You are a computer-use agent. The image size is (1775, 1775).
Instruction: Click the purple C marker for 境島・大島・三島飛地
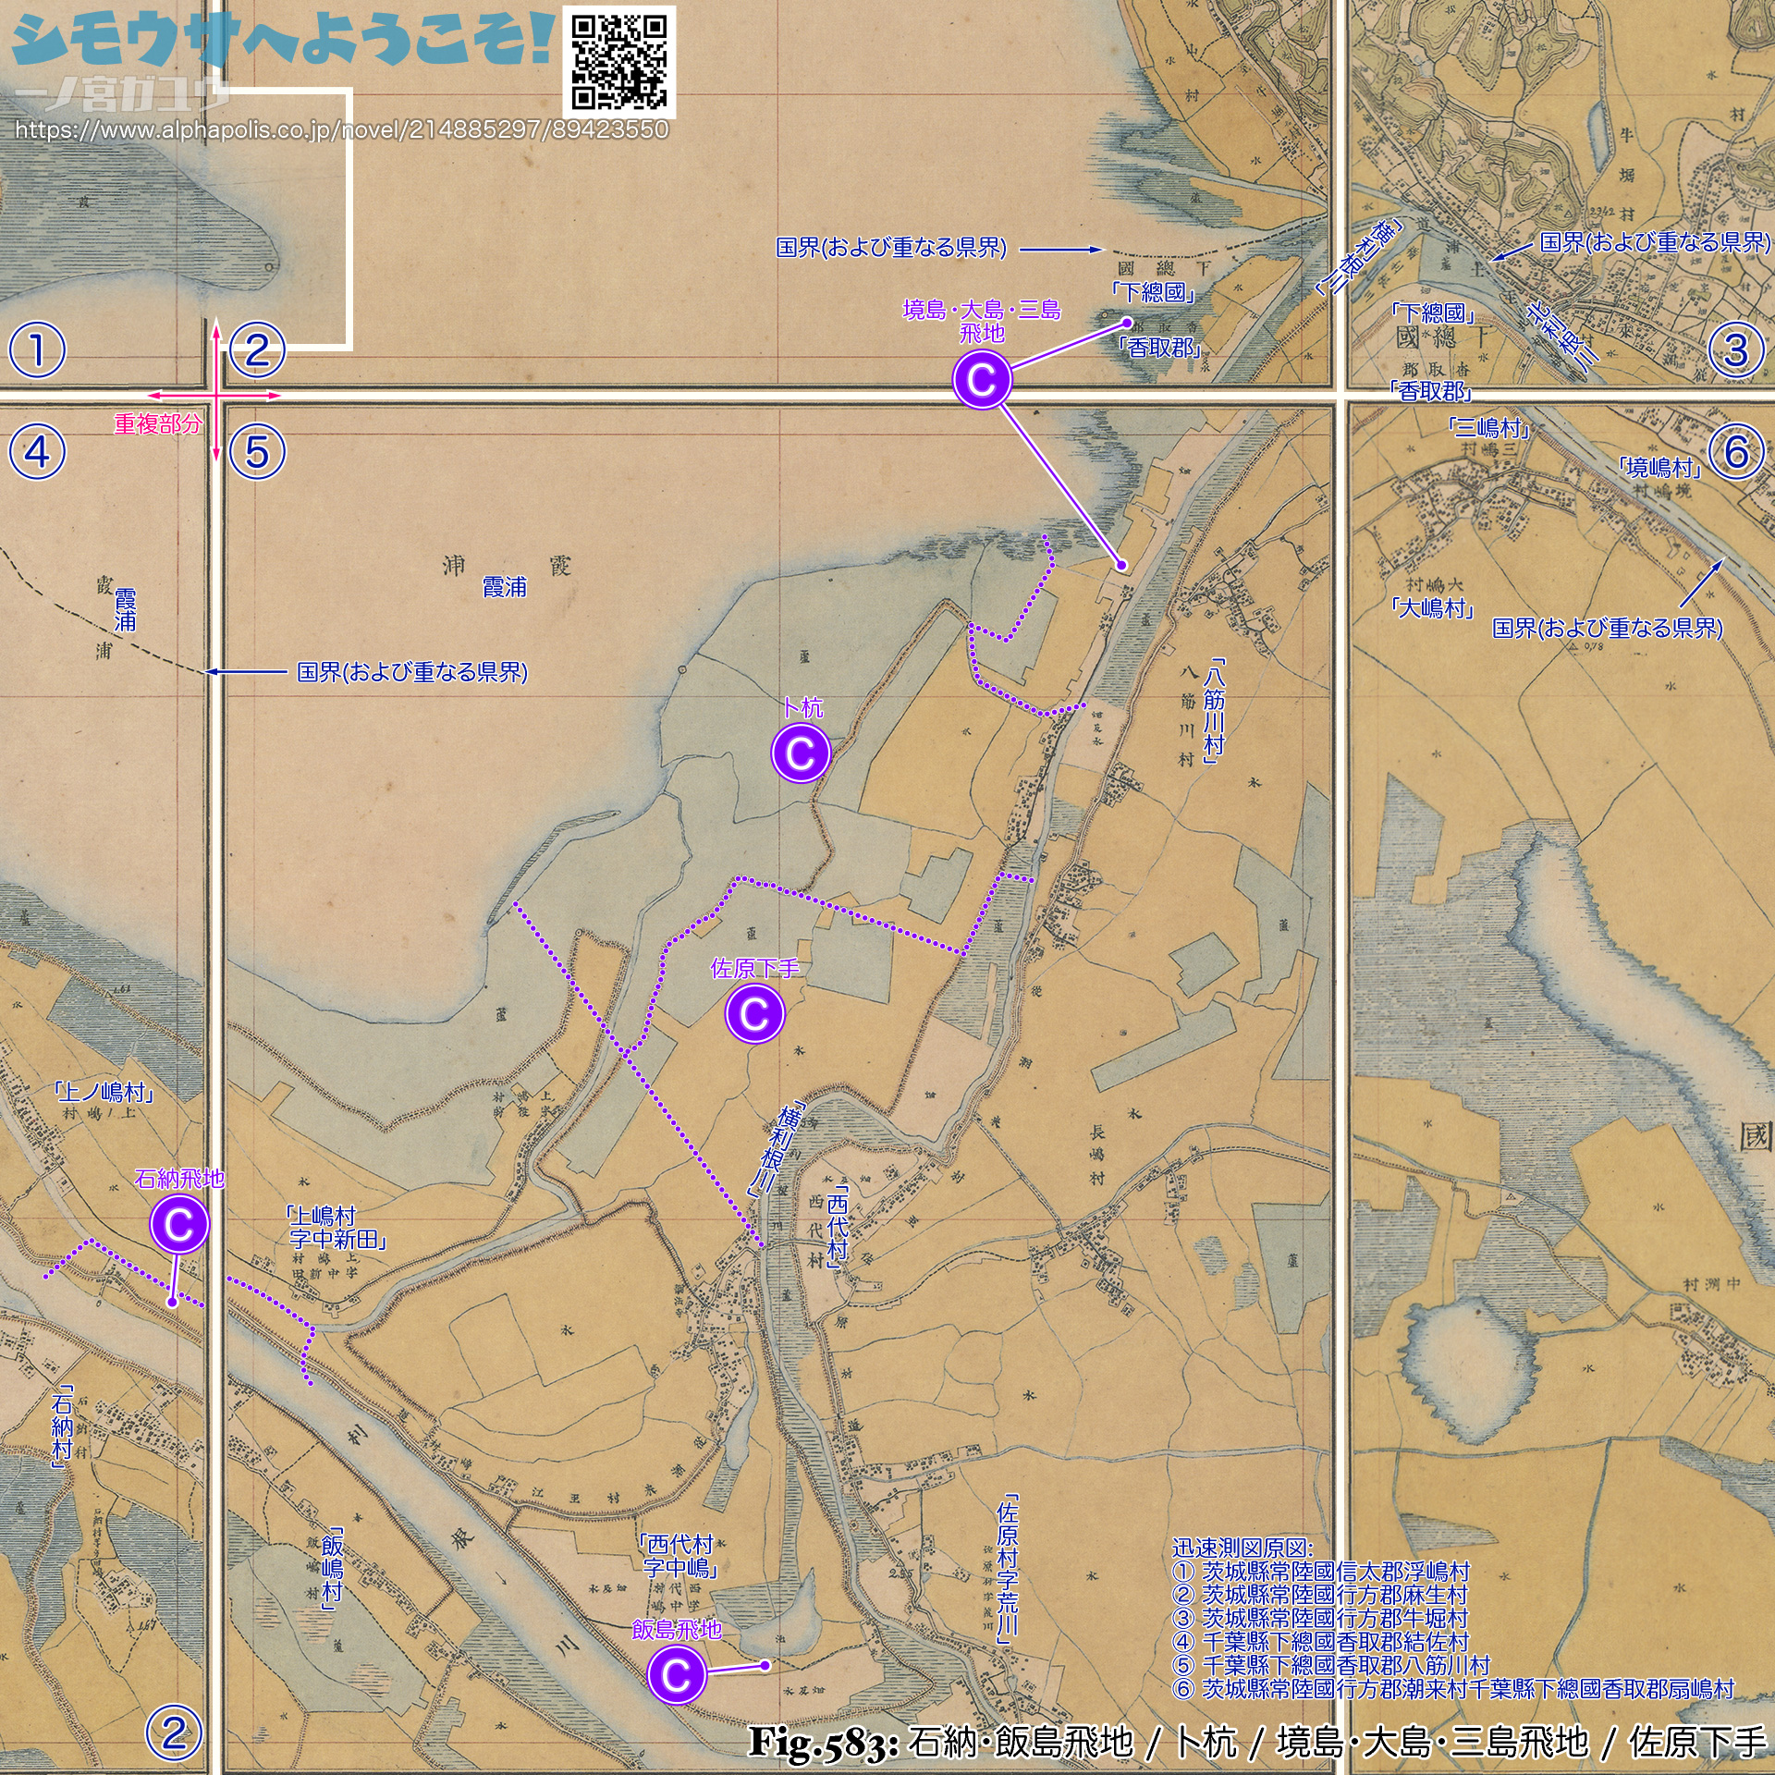(x=982, y=379)
